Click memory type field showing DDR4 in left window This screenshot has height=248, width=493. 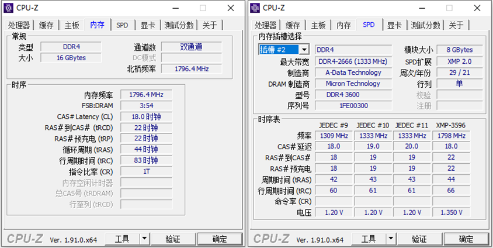click(71, 47)
